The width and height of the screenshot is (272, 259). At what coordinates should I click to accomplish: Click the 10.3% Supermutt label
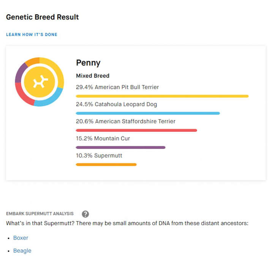pos(99,156)
